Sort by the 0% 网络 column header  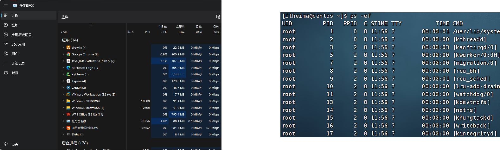216,29
